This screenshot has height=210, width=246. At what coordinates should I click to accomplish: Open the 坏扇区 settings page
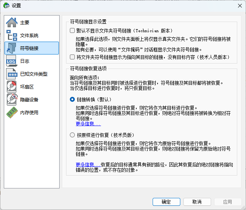click(32, 87)
